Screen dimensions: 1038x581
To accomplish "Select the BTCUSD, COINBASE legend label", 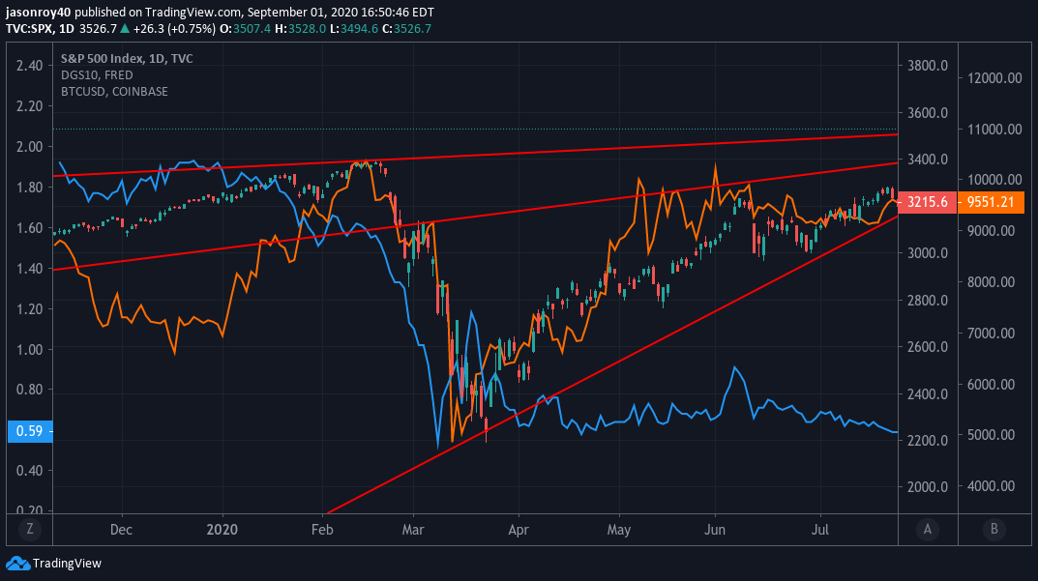I will [x=114, y=91].
